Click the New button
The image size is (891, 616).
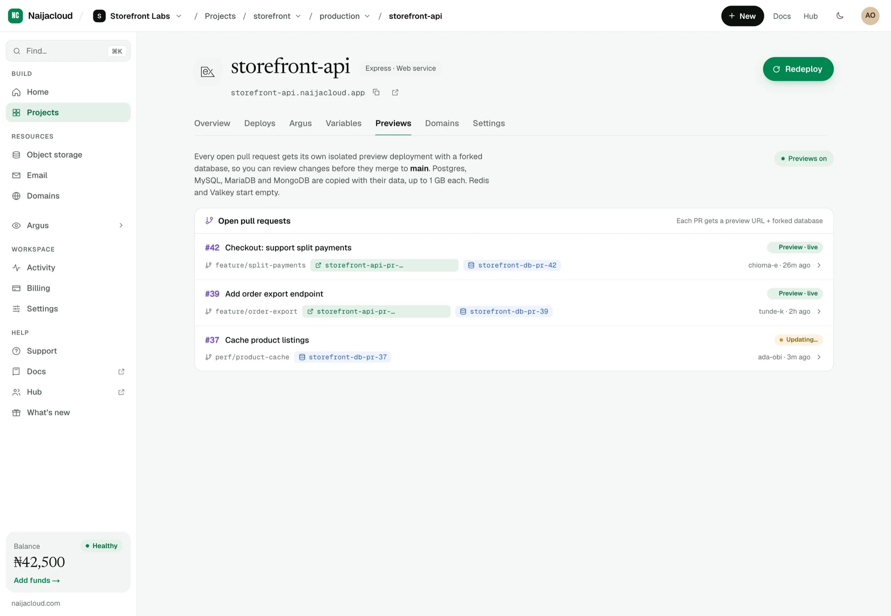click(742, 16)
